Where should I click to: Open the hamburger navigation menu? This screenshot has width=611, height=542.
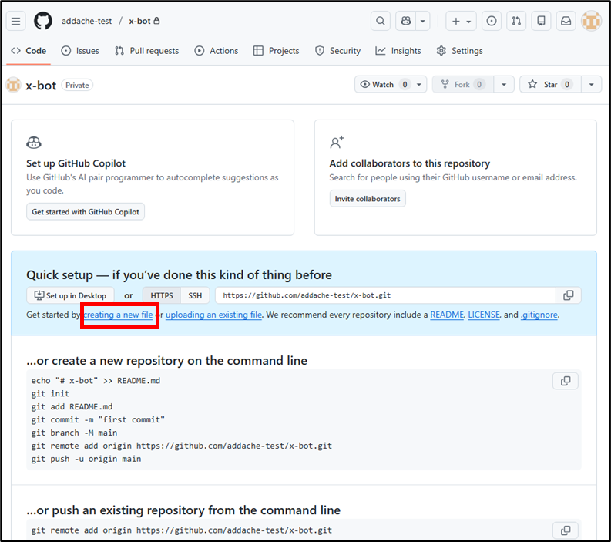point(16,21)
